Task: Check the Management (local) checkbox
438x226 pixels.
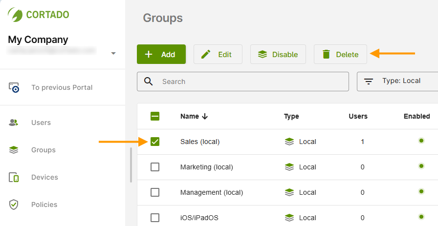Action: [155, 192]
